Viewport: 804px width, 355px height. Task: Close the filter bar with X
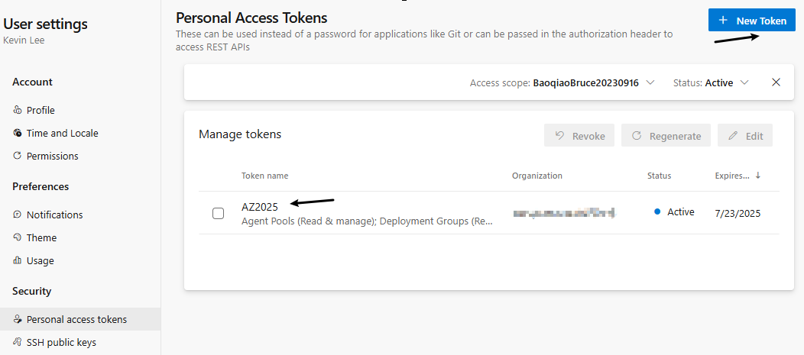pos(776,82)
